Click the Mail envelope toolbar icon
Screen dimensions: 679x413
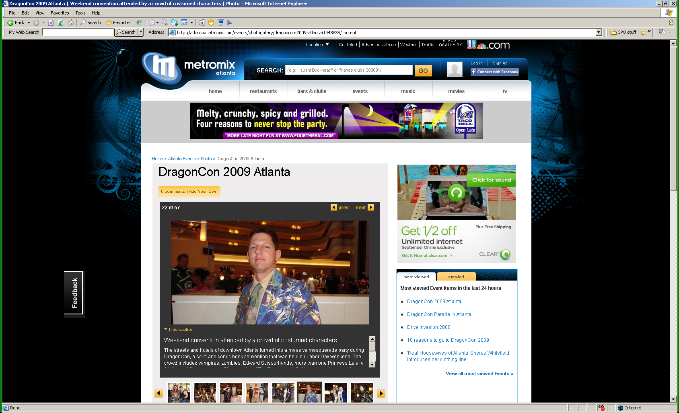tap(152, 23)
